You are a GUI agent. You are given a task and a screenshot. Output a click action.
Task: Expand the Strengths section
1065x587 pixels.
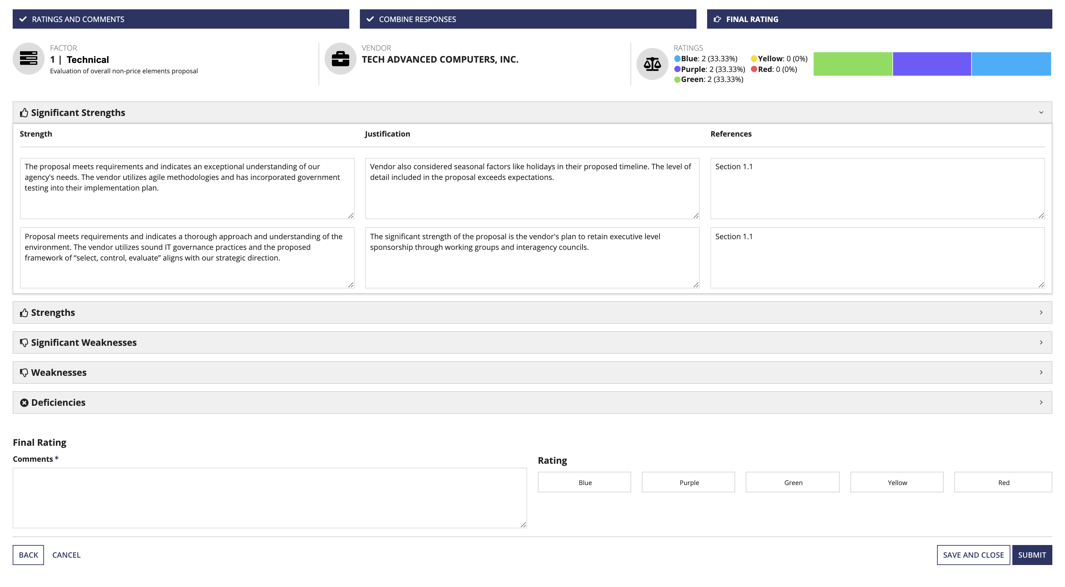tap(532, 311)
